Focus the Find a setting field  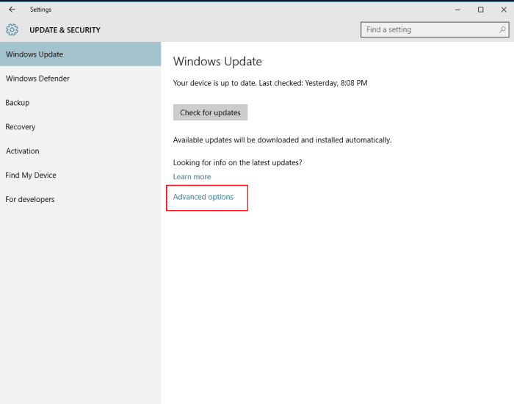(x=435, y=30)
